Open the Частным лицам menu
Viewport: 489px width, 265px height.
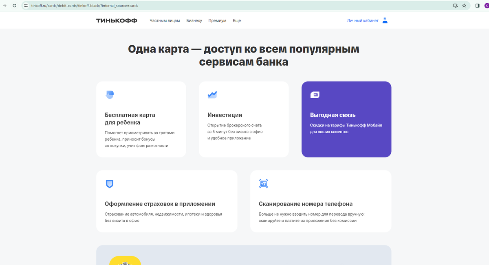pos(164,20)
